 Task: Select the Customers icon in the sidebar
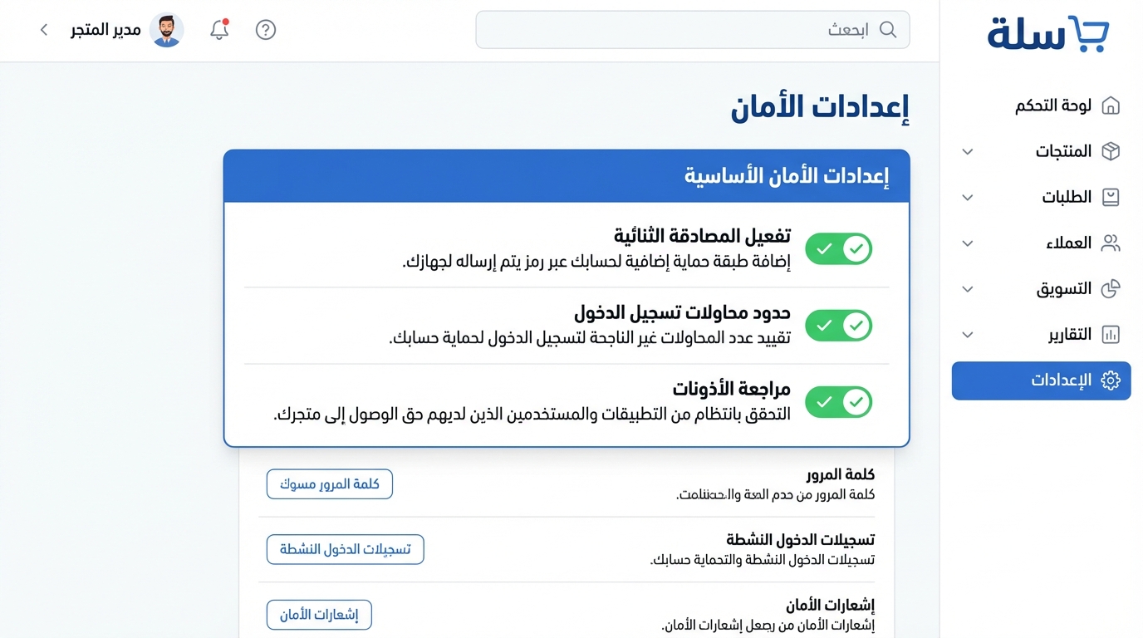pos(1111,243)
